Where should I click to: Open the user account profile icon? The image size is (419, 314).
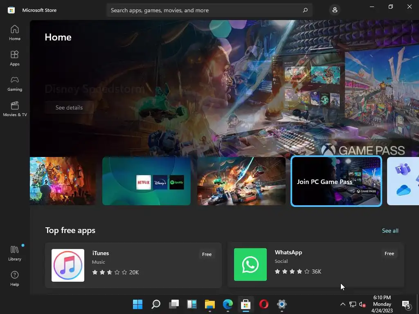click(x=335, y=10)
